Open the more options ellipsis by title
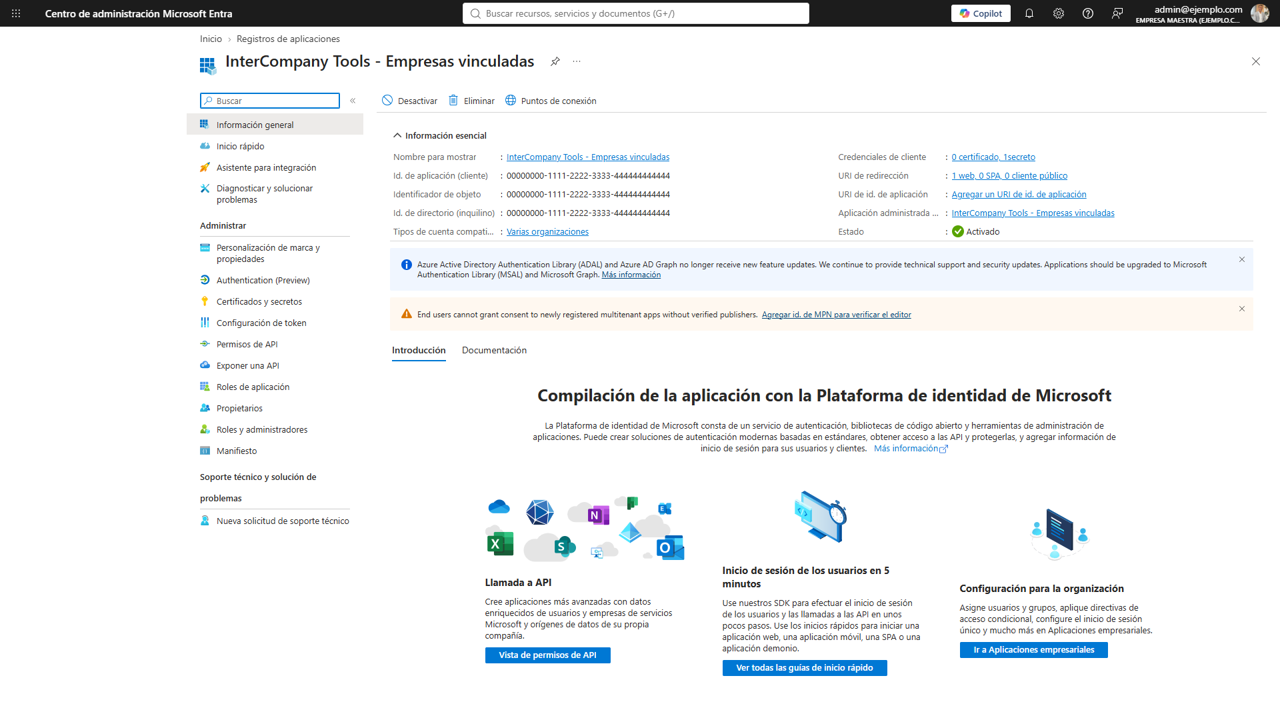 [x=577, y=61]
